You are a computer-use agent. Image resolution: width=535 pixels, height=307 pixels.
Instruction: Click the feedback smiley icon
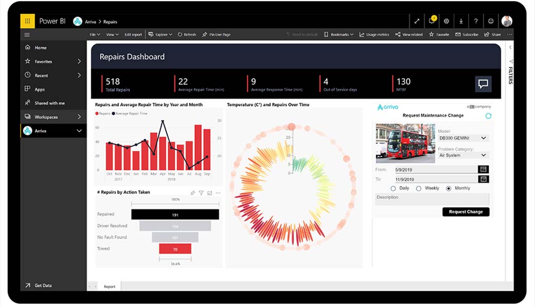click(491, 21)
